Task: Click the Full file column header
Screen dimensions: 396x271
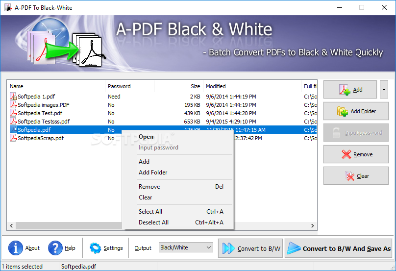Action: pos(309,86)
